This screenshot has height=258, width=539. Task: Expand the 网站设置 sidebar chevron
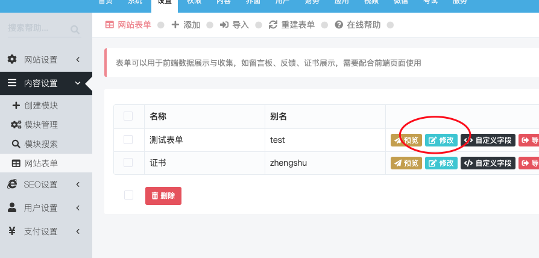[x=78, y=60]
